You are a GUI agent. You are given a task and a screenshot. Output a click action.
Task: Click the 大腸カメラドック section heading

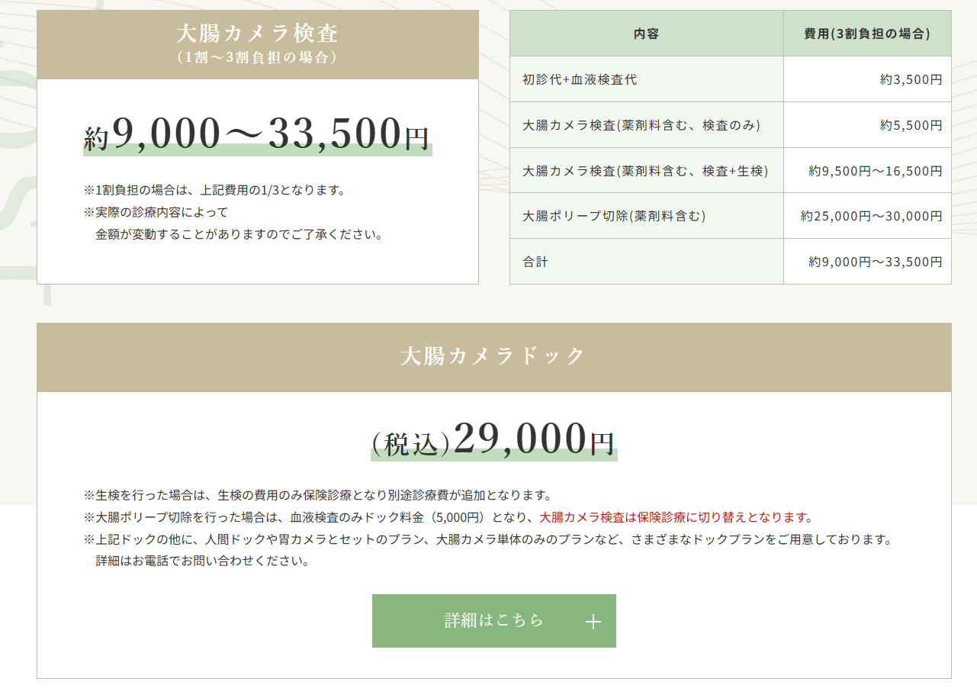point(493,356)
